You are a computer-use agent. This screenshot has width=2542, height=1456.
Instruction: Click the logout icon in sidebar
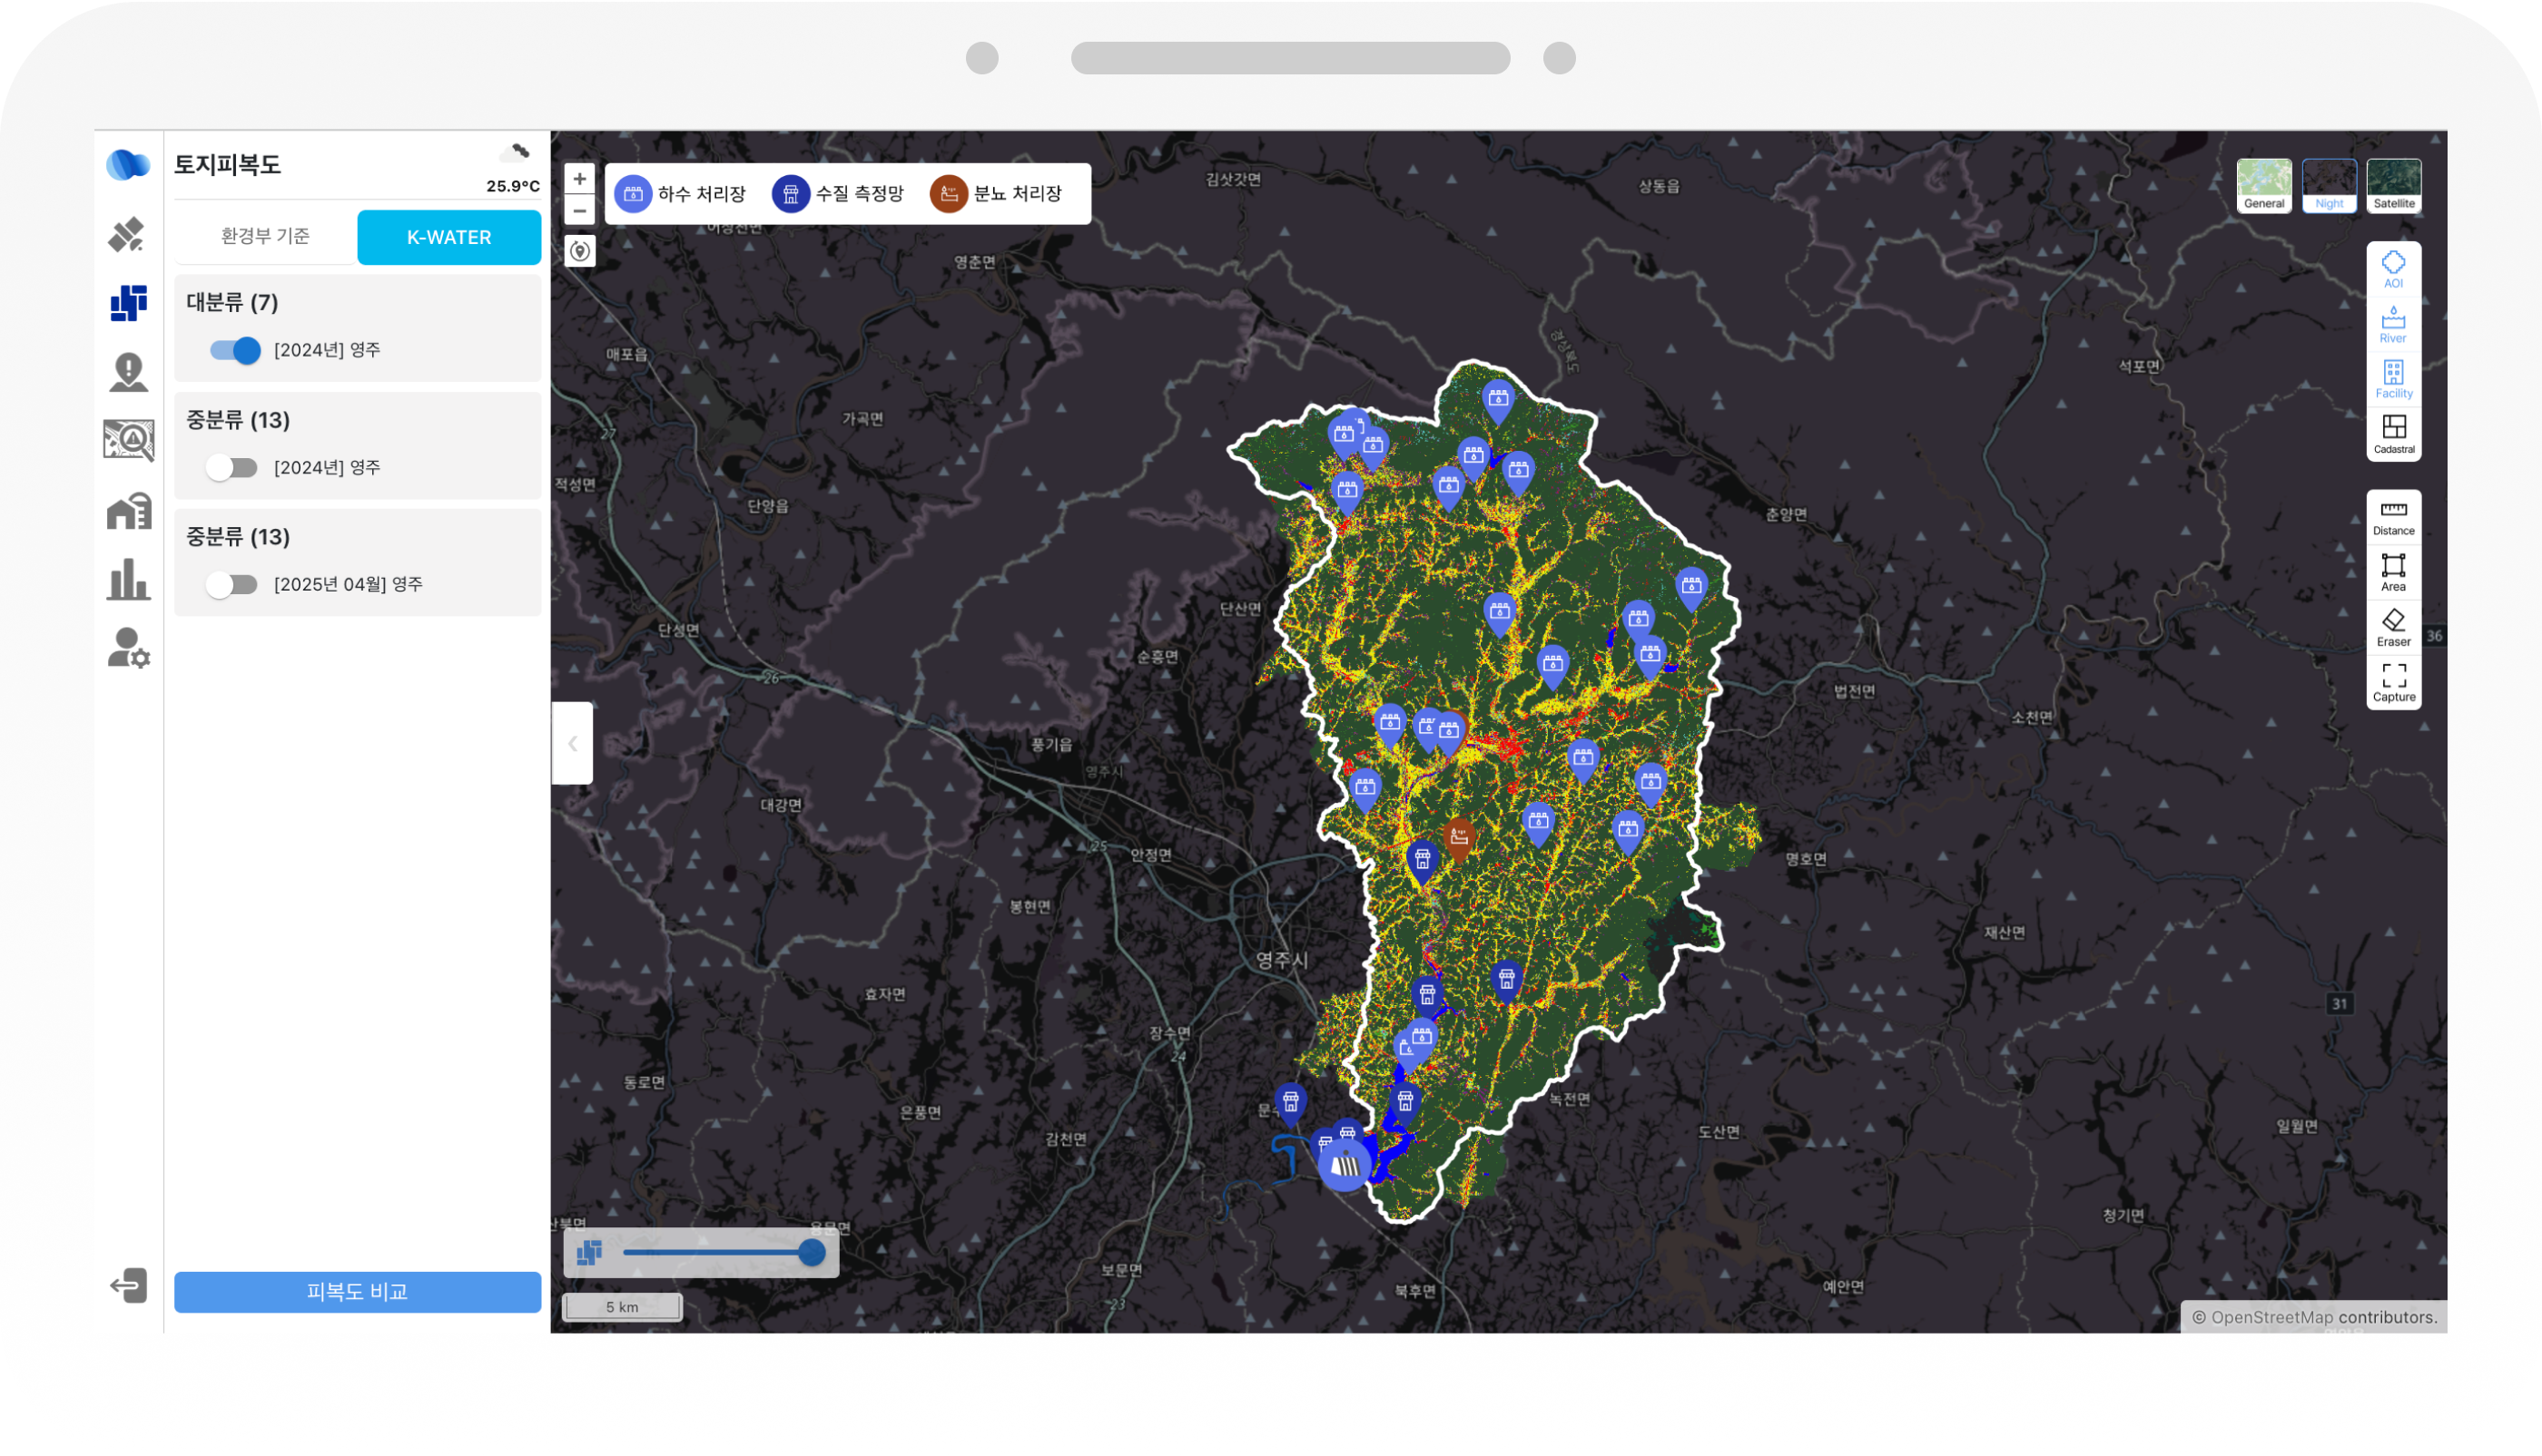(x=128, y=1285)
